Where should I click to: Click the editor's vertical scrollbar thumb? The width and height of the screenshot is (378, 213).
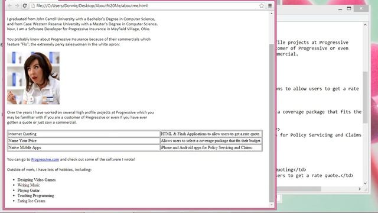tap(365, 97)
